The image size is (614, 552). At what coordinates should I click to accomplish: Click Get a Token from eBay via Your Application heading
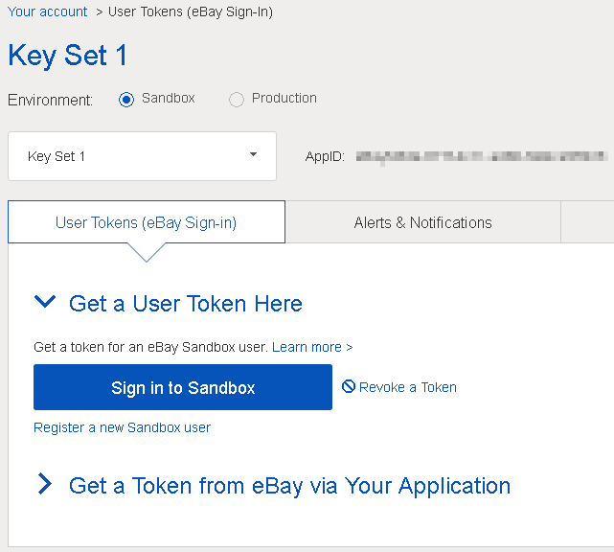point(290,486)
